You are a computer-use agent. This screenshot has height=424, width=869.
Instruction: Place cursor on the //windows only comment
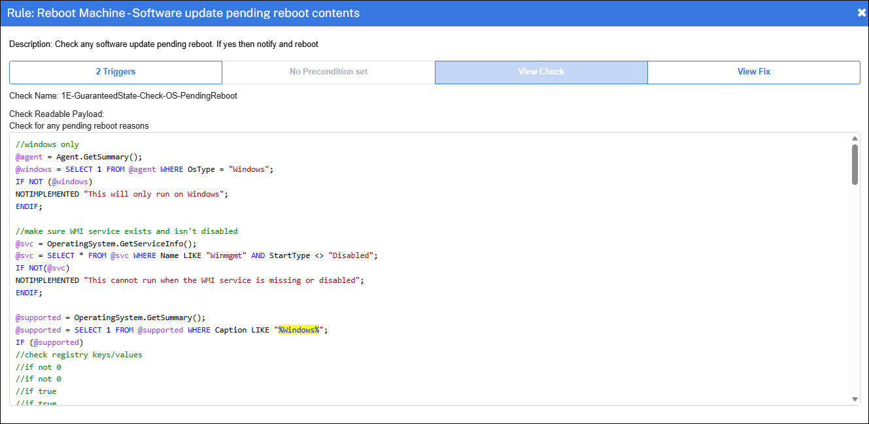coord(47,144)
